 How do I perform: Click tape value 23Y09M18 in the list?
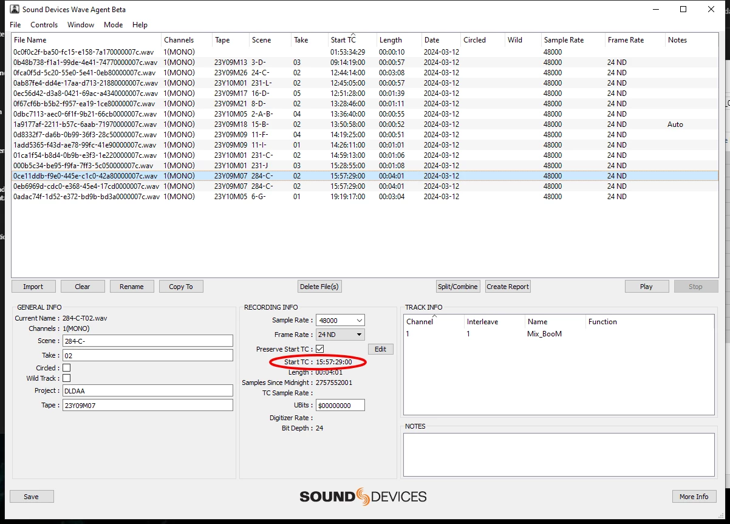click(231, 124)
